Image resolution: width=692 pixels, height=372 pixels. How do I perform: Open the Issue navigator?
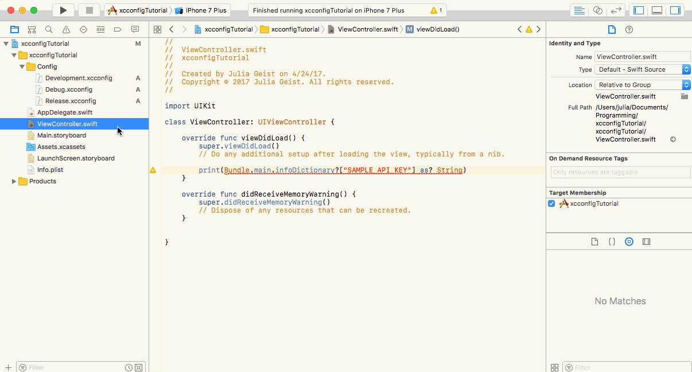click(x=66, y=29)
